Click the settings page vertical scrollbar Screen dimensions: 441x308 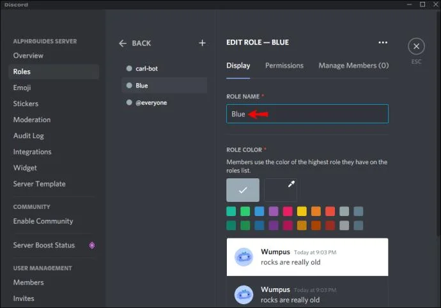[x=438, y=124]
